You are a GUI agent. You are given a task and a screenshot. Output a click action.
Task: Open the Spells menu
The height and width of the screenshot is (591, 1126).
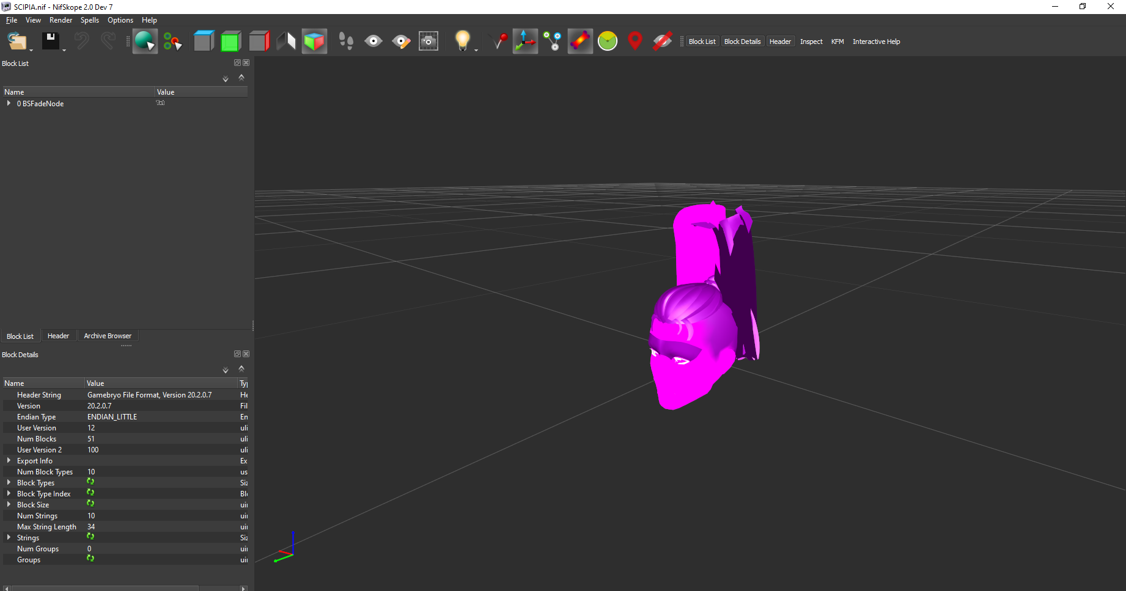90,20
